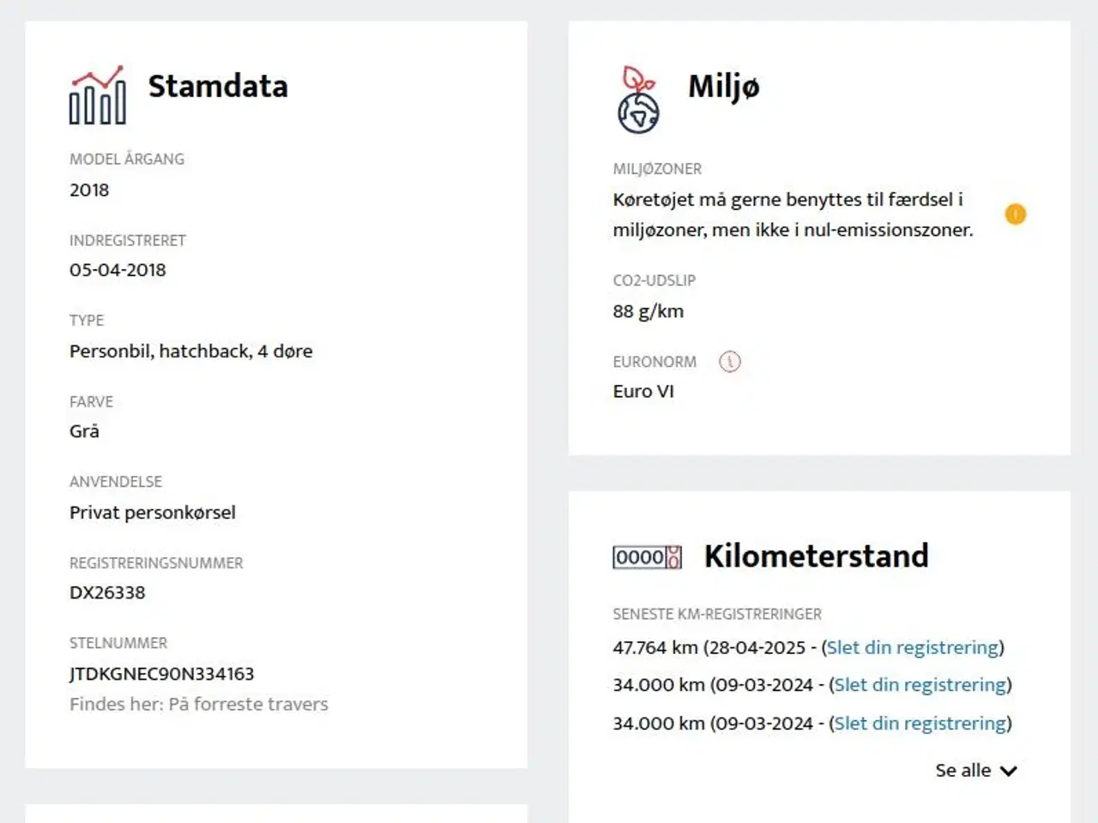
Task: Click the Kilometerstand heading
Action: (x=817, y=556)
